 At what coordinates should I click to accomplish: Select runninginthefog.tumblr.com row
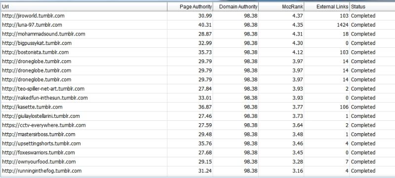click(197, 171)
